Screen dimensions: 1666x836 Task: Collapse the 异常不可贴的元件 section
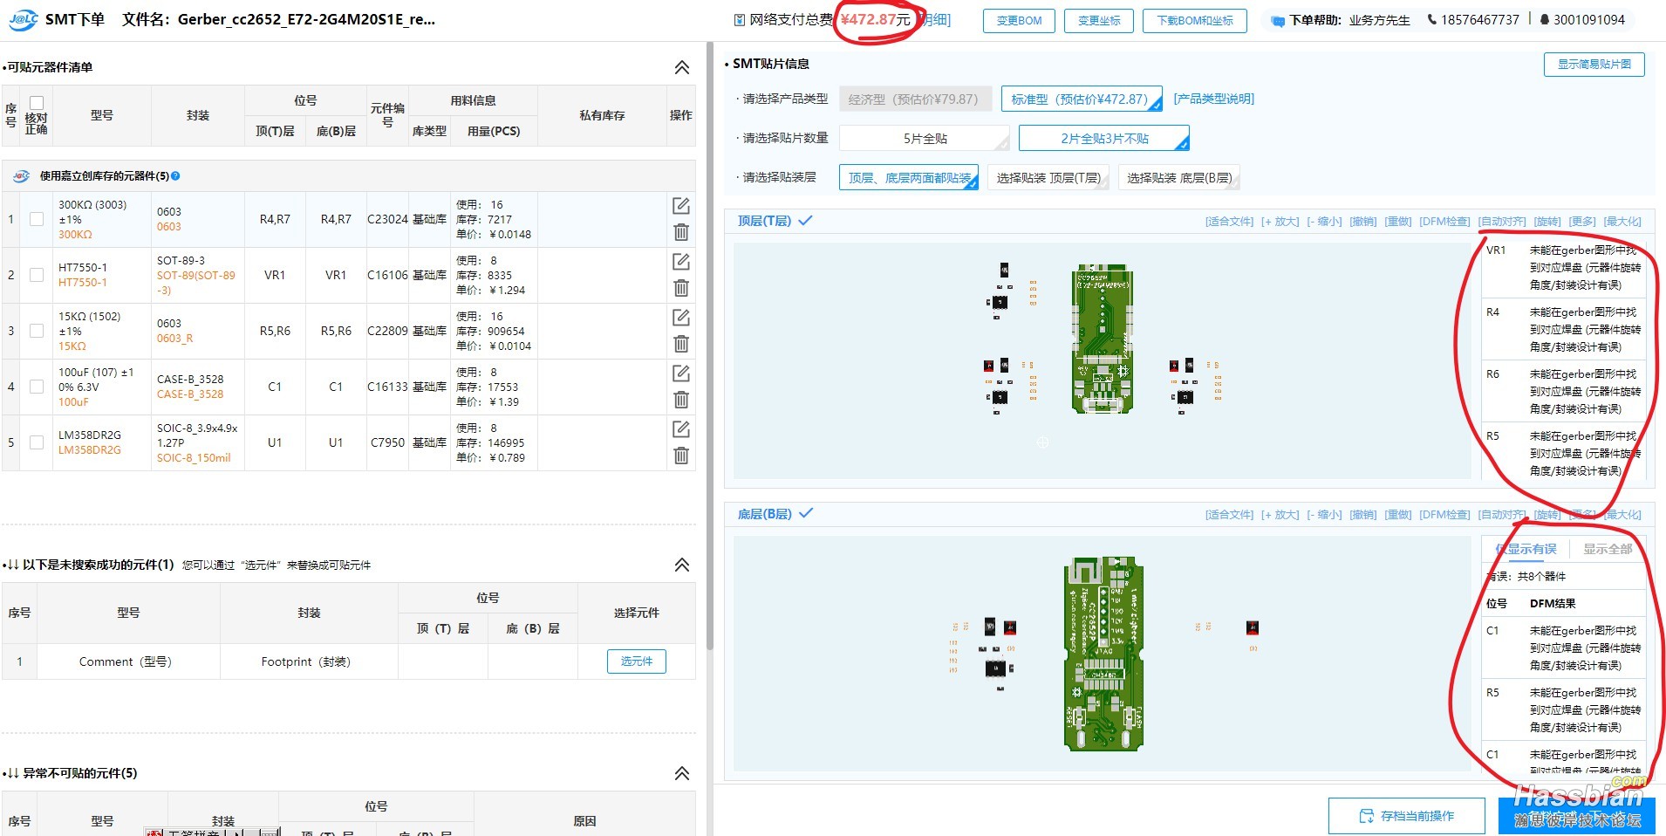pos(682,773)
